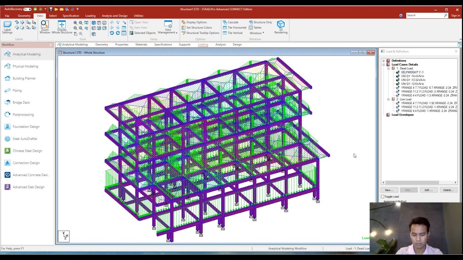Image resolution: width=463 pixels, height=260 pixels.
Task: Open the 3D Rendering view
Action: coord(281,27)
